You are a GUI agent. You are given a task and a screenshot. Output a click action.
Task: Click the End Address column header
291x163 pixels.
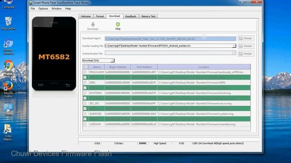(x=144, y=67)
